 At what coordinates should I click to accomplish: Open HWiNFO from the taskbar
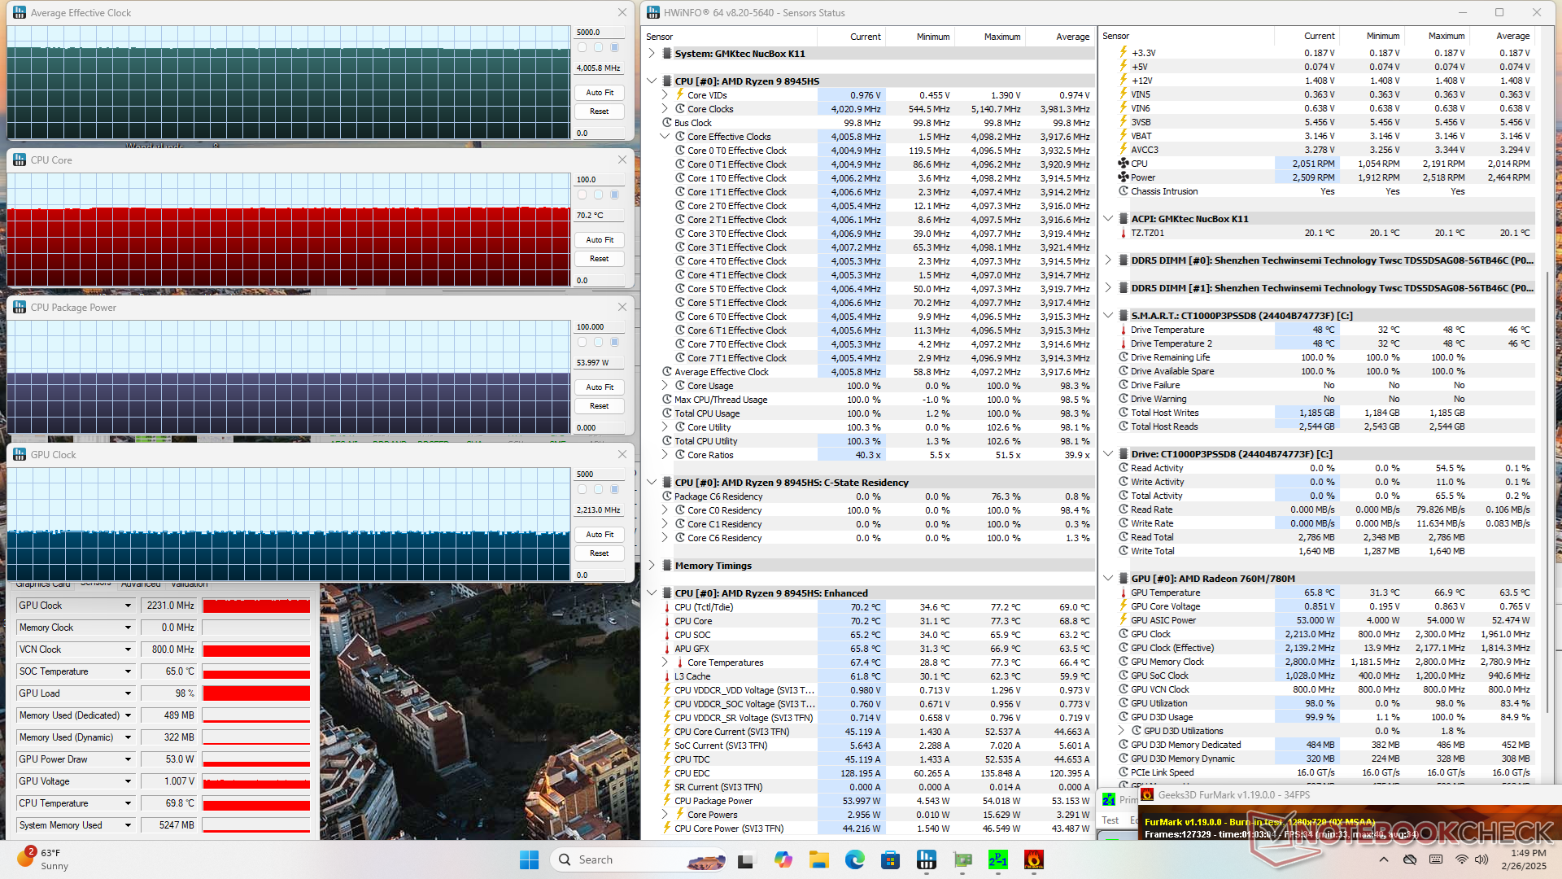click(x=926, y=859)
